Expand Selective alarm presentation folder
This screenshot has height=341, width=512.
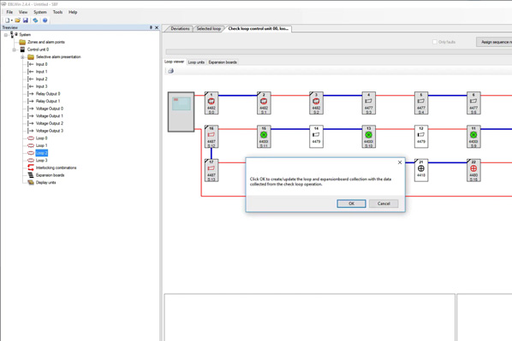22,57
